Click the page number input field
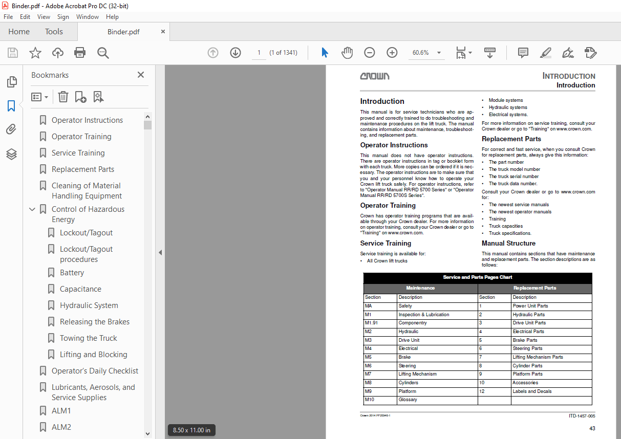This screenshot has height=439, width=621. [259, 52]
